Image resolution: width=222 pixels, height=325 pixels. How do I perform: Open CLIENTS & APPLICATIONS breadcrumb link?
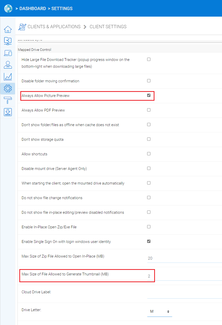pyautogui.click(x=54, y=26)
